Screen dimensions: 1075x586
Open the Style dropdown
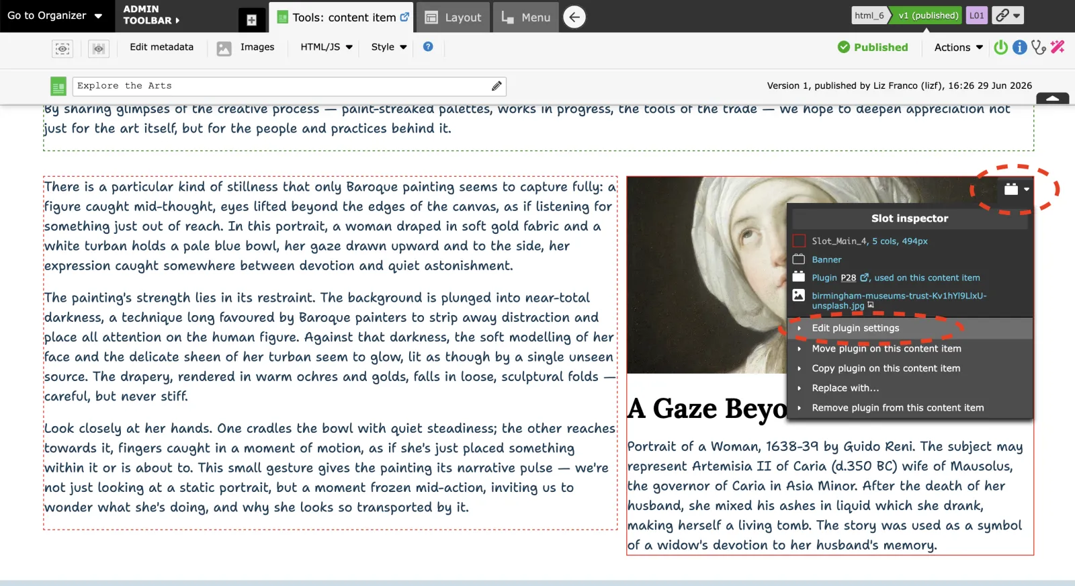pyautogui.click(x=389, y=47)
